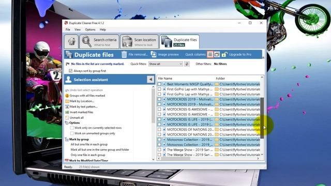Click the file list vertical scrollbar thumb

tap(262, 118)
